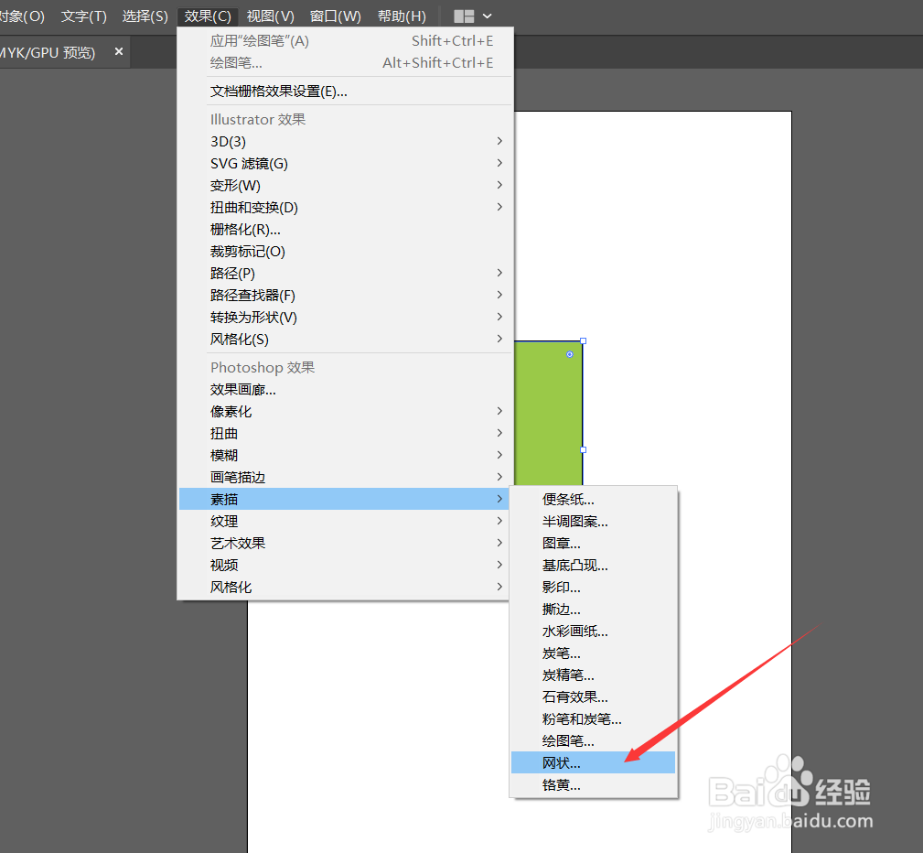Expand the 视频 submenu

[x=344, y=565]
